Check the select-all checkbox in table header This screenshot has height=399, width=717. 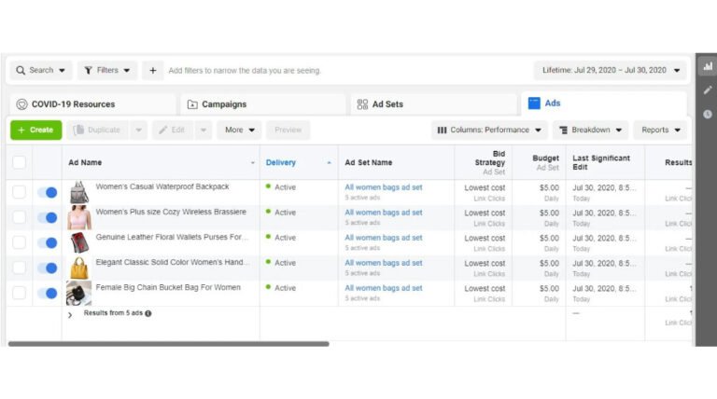click(19, 162)
